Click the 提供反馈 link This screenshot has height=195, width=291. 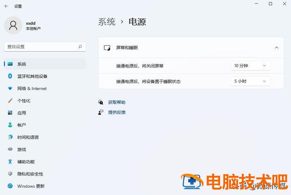tap(116, 112)
